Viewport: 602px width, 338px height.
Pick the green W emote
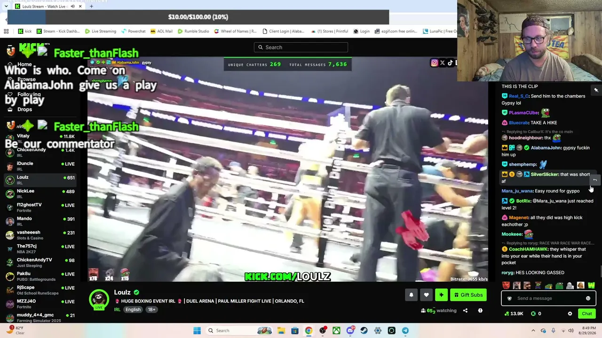click(591, 285)
